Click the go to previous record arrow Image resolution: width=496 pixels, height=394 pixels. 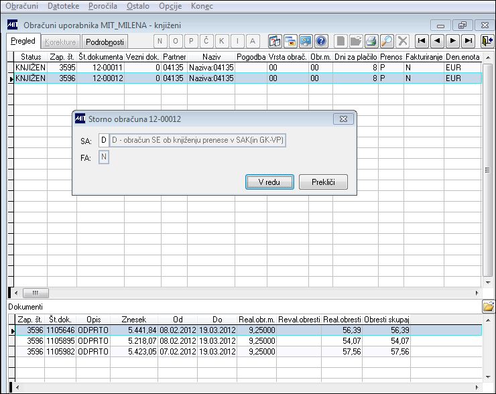point(437,41)
